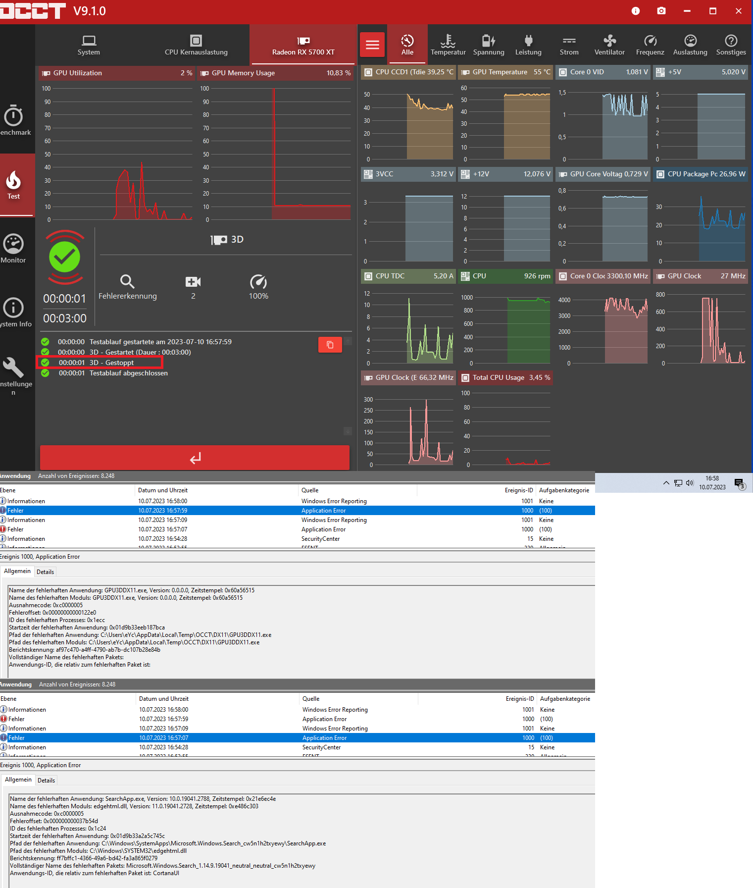Open network icon in system tray
Image resolution: width=753 pixels, height=888 pixels.
[x=678, y=483]
